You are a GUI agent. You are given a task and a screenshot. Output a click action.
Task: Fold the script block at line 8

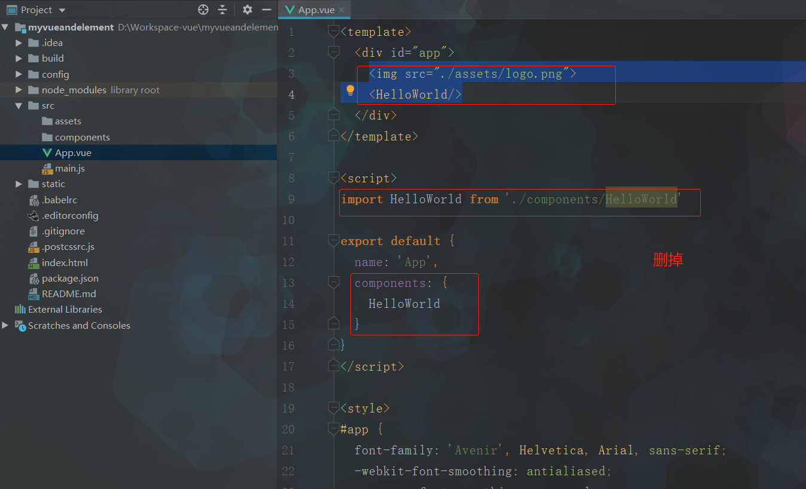coord(334,178)
